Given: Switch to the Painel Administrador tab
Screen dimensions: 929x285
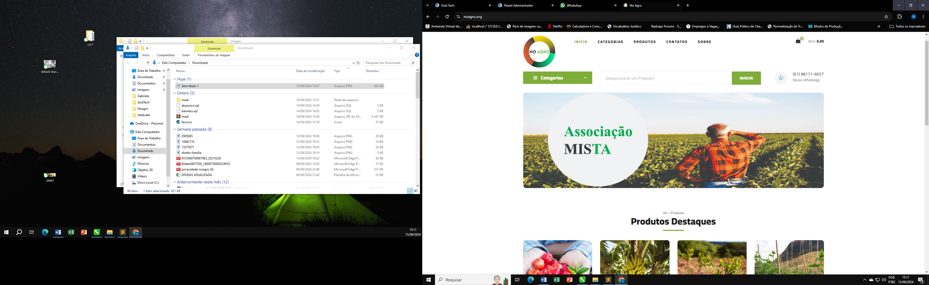Looking at the screenshot, I should 526,6.
